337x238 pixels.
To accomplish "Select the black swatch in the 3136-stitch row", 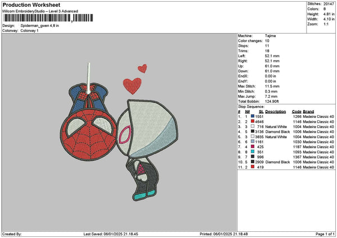I will point(253,131).
